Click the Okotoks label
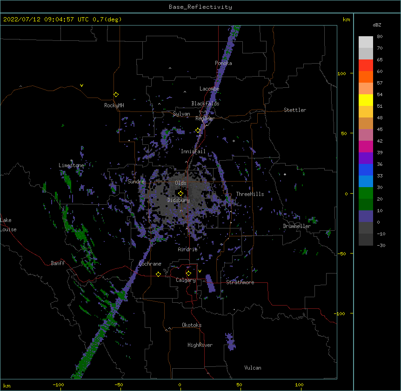 (x=192, y=325)
